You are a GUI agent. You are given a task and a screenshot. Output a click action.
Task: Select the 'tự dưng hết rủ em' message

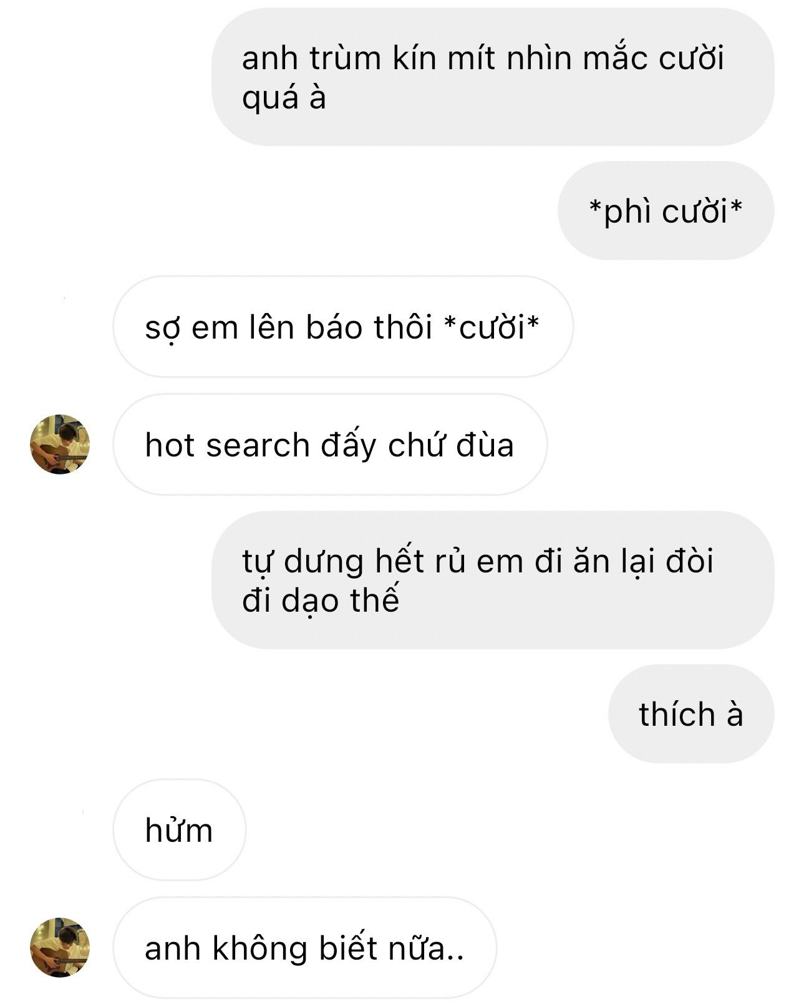[x=493, y=580]
